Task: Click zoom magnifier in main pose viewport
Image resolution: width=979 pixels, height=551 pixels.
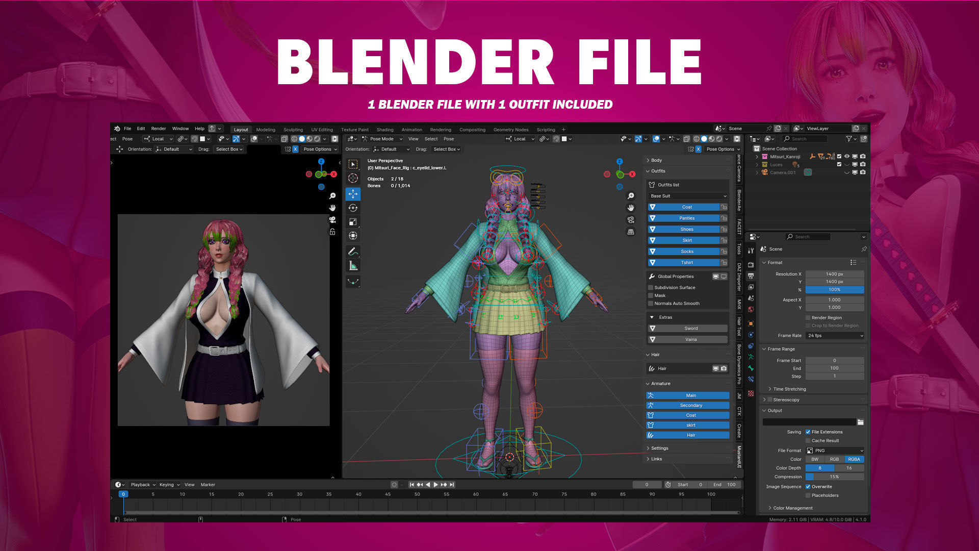Action: (631, 196)
